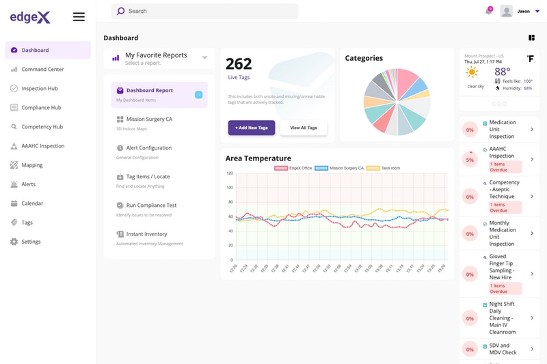Click the View All Tags button

(303, 128)
